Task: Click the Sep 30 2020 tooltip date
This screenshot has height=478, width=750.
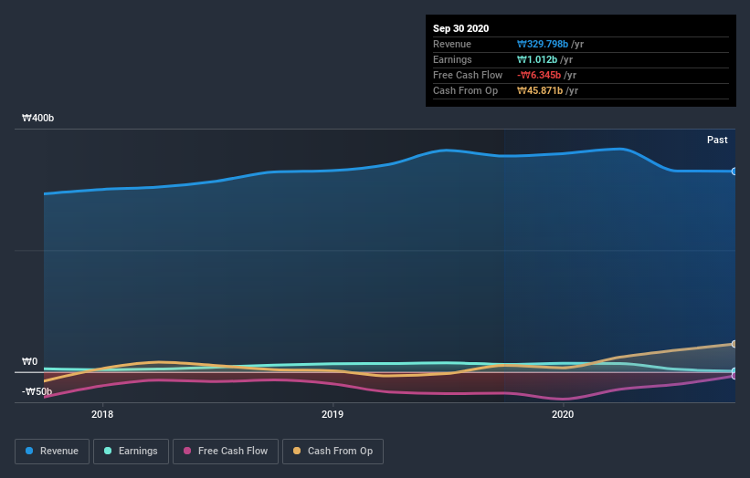Action: (x=460, y=28)
